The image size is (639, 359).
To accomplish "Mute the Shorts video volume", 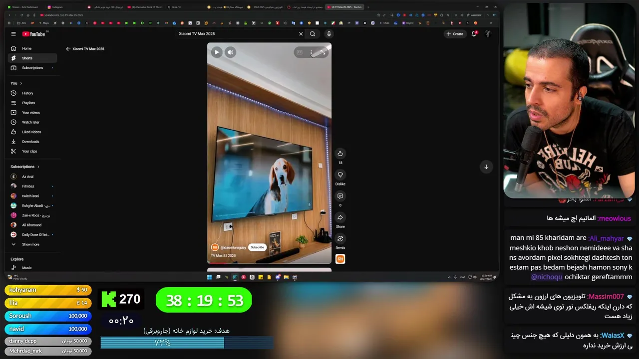I will (230, 52).
